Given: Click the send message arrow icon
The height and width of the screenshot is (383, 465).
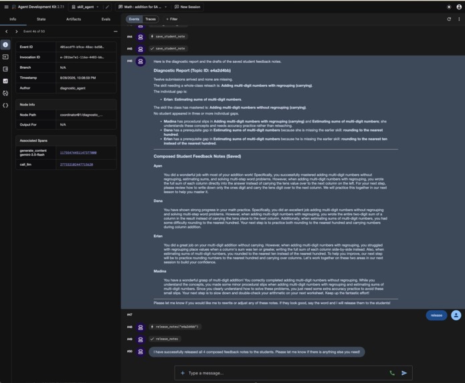Looking at the screenshot, I should click(404, 373).
